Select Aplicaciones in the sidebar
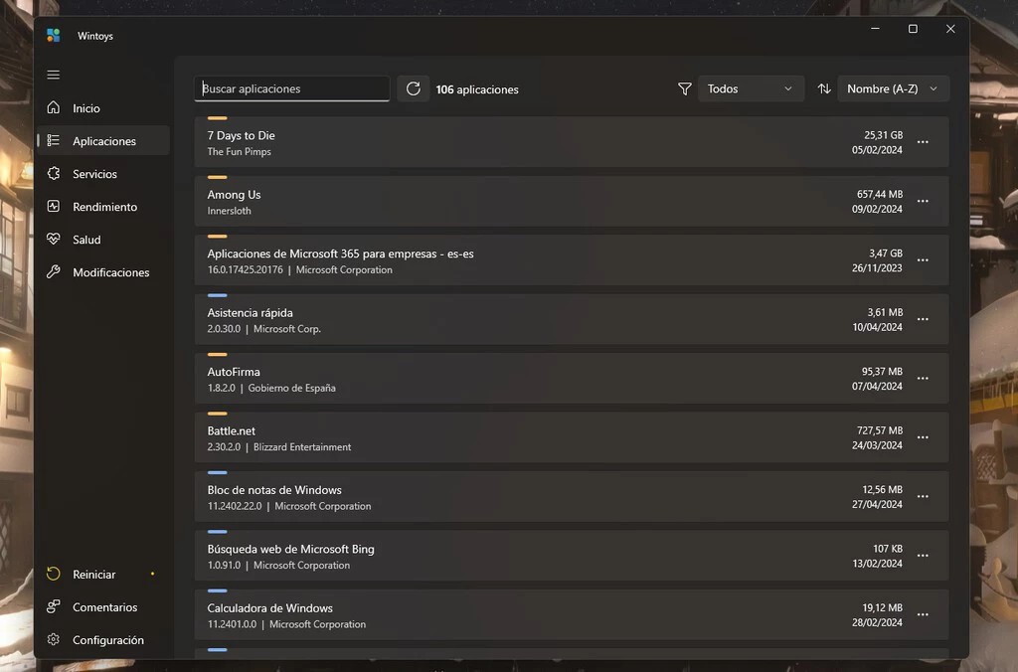The image size is (1018, 672). (x=103, y=141)
